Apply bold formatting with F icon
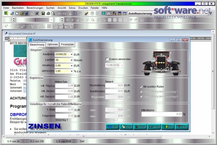 [x=67, y=20]
